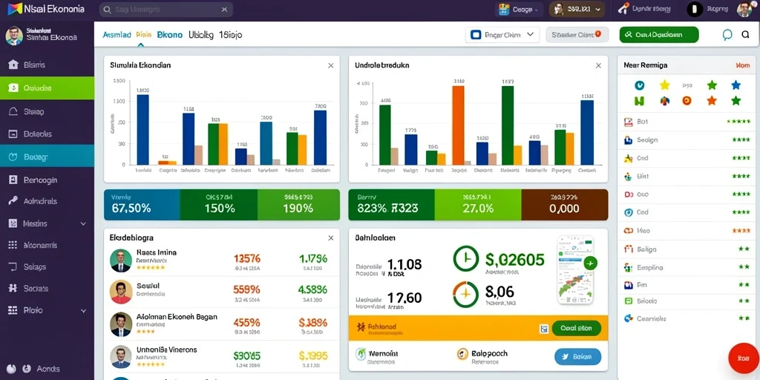Click the green Oaal Daolaan button
760x380 pixels.
tap(659, 35)
